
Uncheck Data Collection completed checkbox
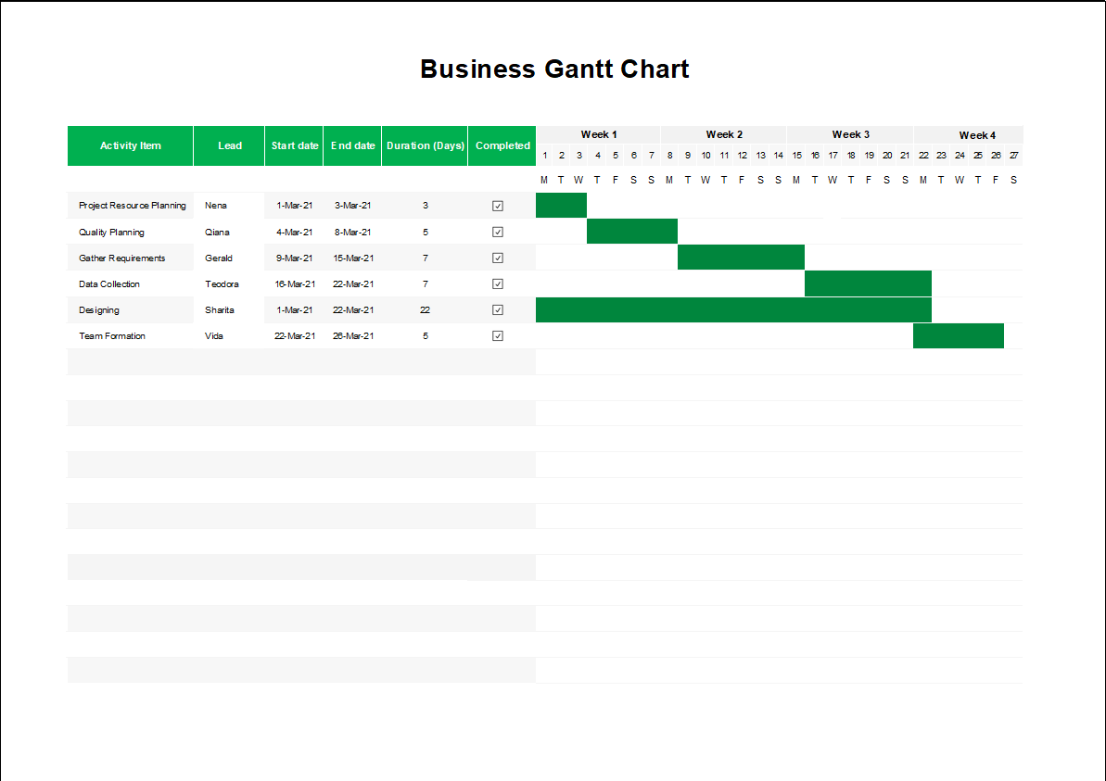point(498,283)
